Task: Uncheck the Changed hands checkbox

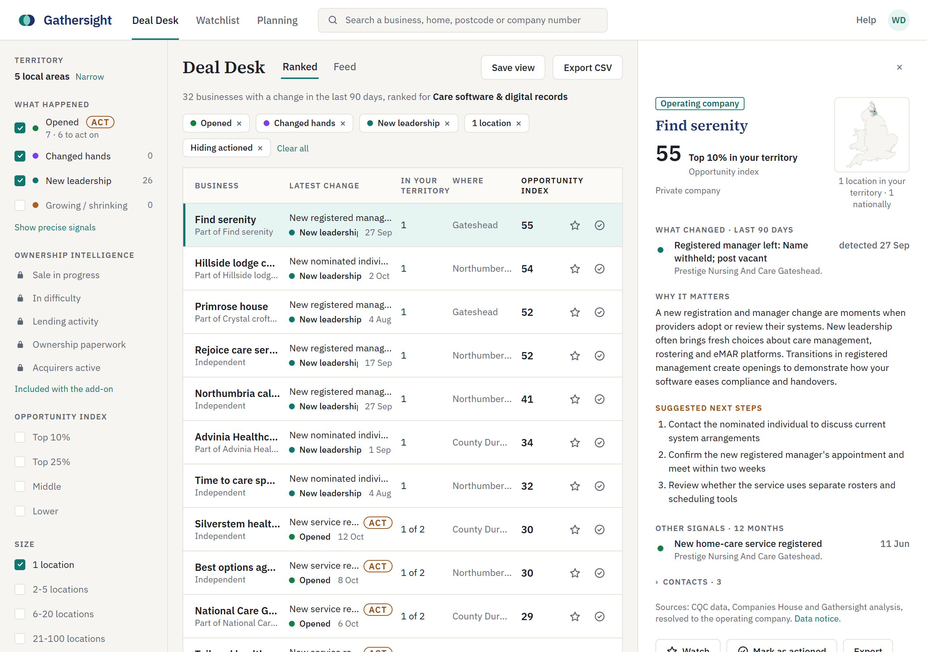Action: (20, 156)
